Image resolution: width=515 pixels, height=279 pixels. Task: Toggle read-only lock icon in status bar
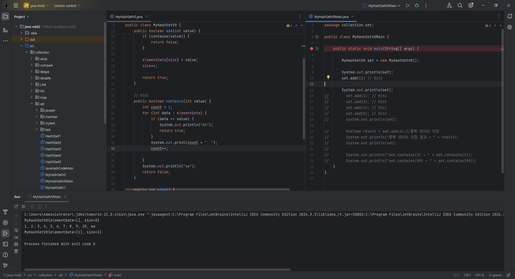click(x=508, y=275)
